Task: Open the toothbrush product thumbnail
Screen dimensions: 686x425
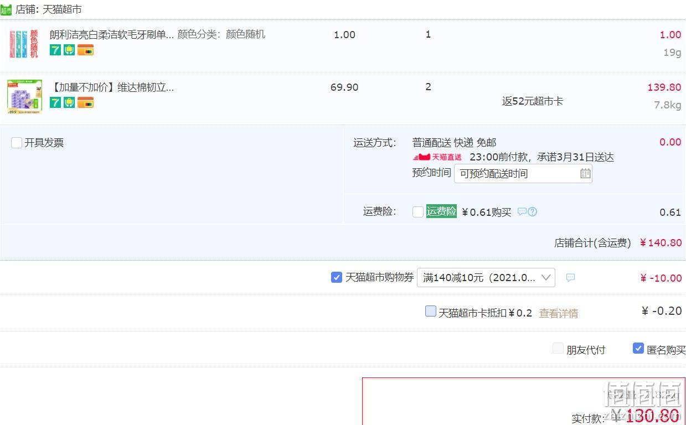Action: pos(25,44)
